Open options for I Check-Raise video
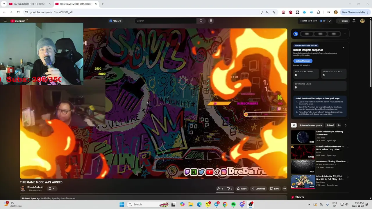The height and width of the screenshot is (209, 372). 348,176
